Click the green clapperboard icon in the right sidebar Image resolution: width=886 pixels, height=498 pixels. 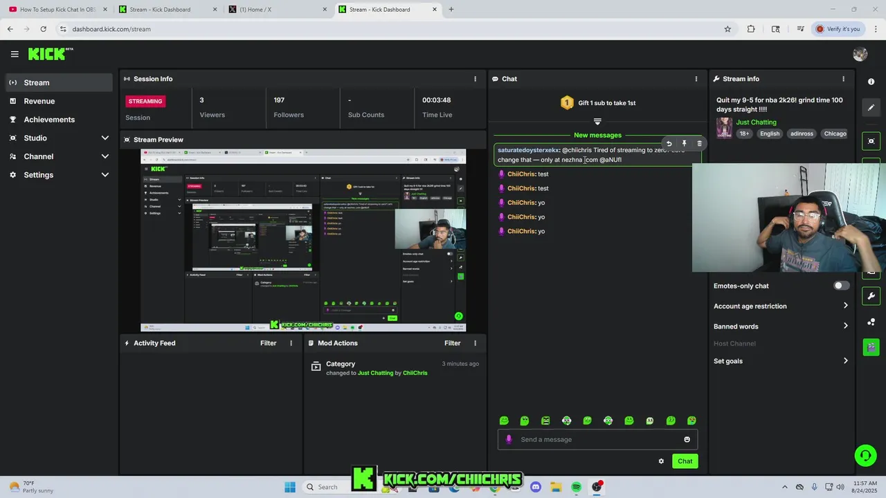[871, 347]
